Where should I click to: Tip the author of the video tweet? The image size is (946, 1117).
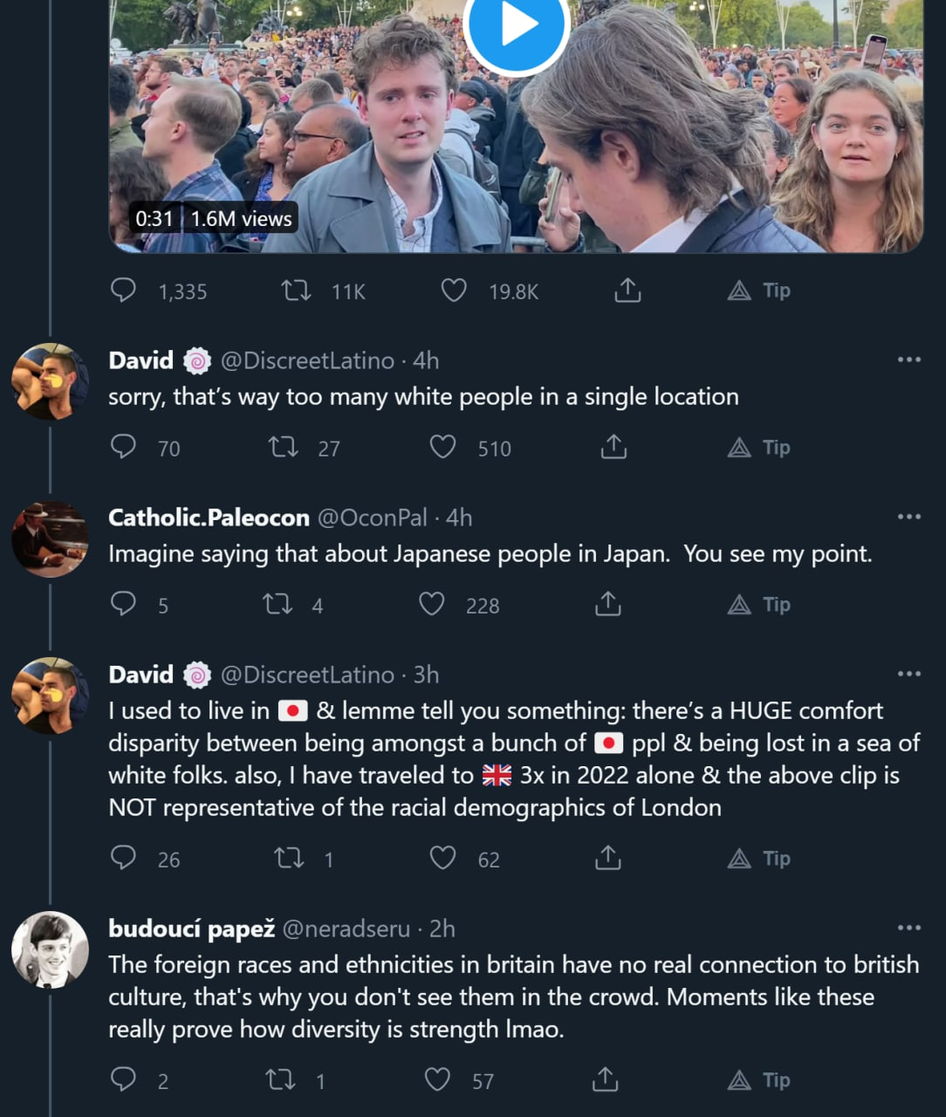pos(759,290)
